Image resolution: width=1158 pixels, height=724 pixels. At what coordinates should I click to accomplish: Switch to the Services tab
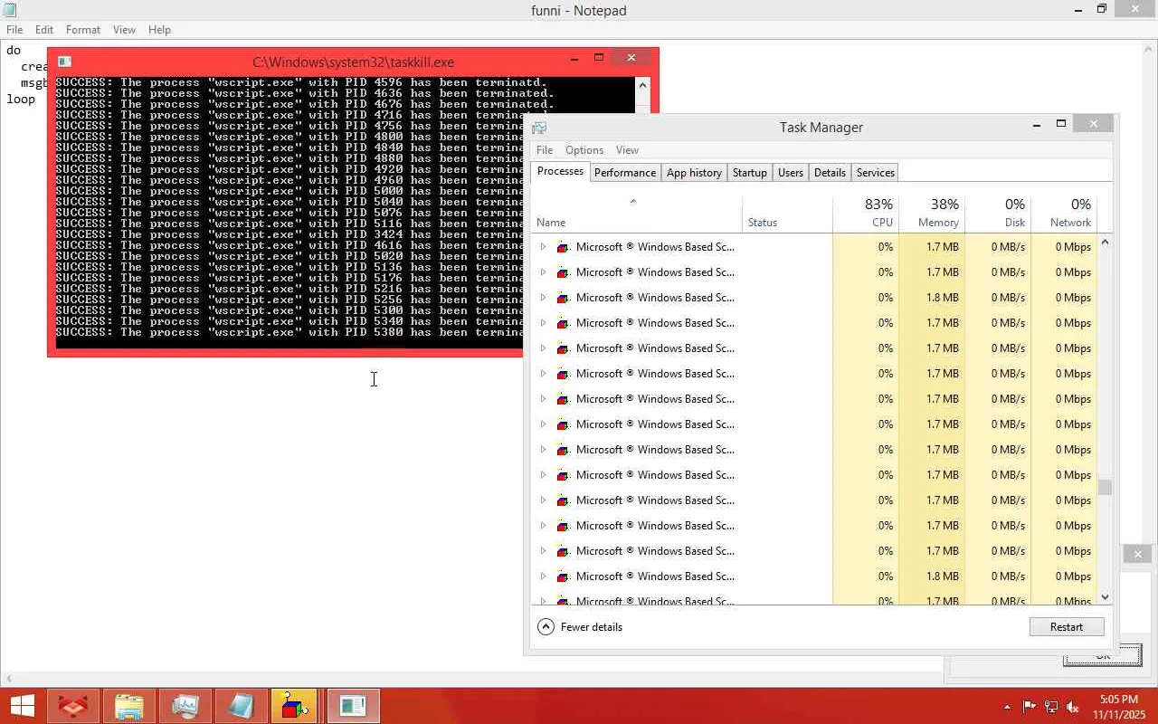pyautogui.click(x=875, y=173)
